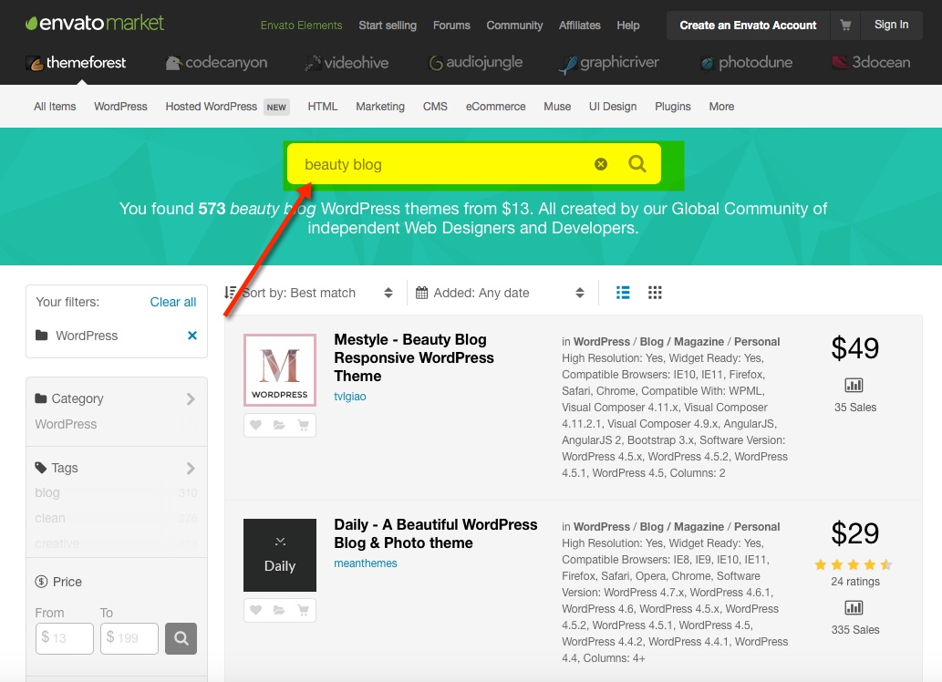Screen dimensions: 942x682
Task: View sales chart icon for Daily theme
Action: coord(854,607)
